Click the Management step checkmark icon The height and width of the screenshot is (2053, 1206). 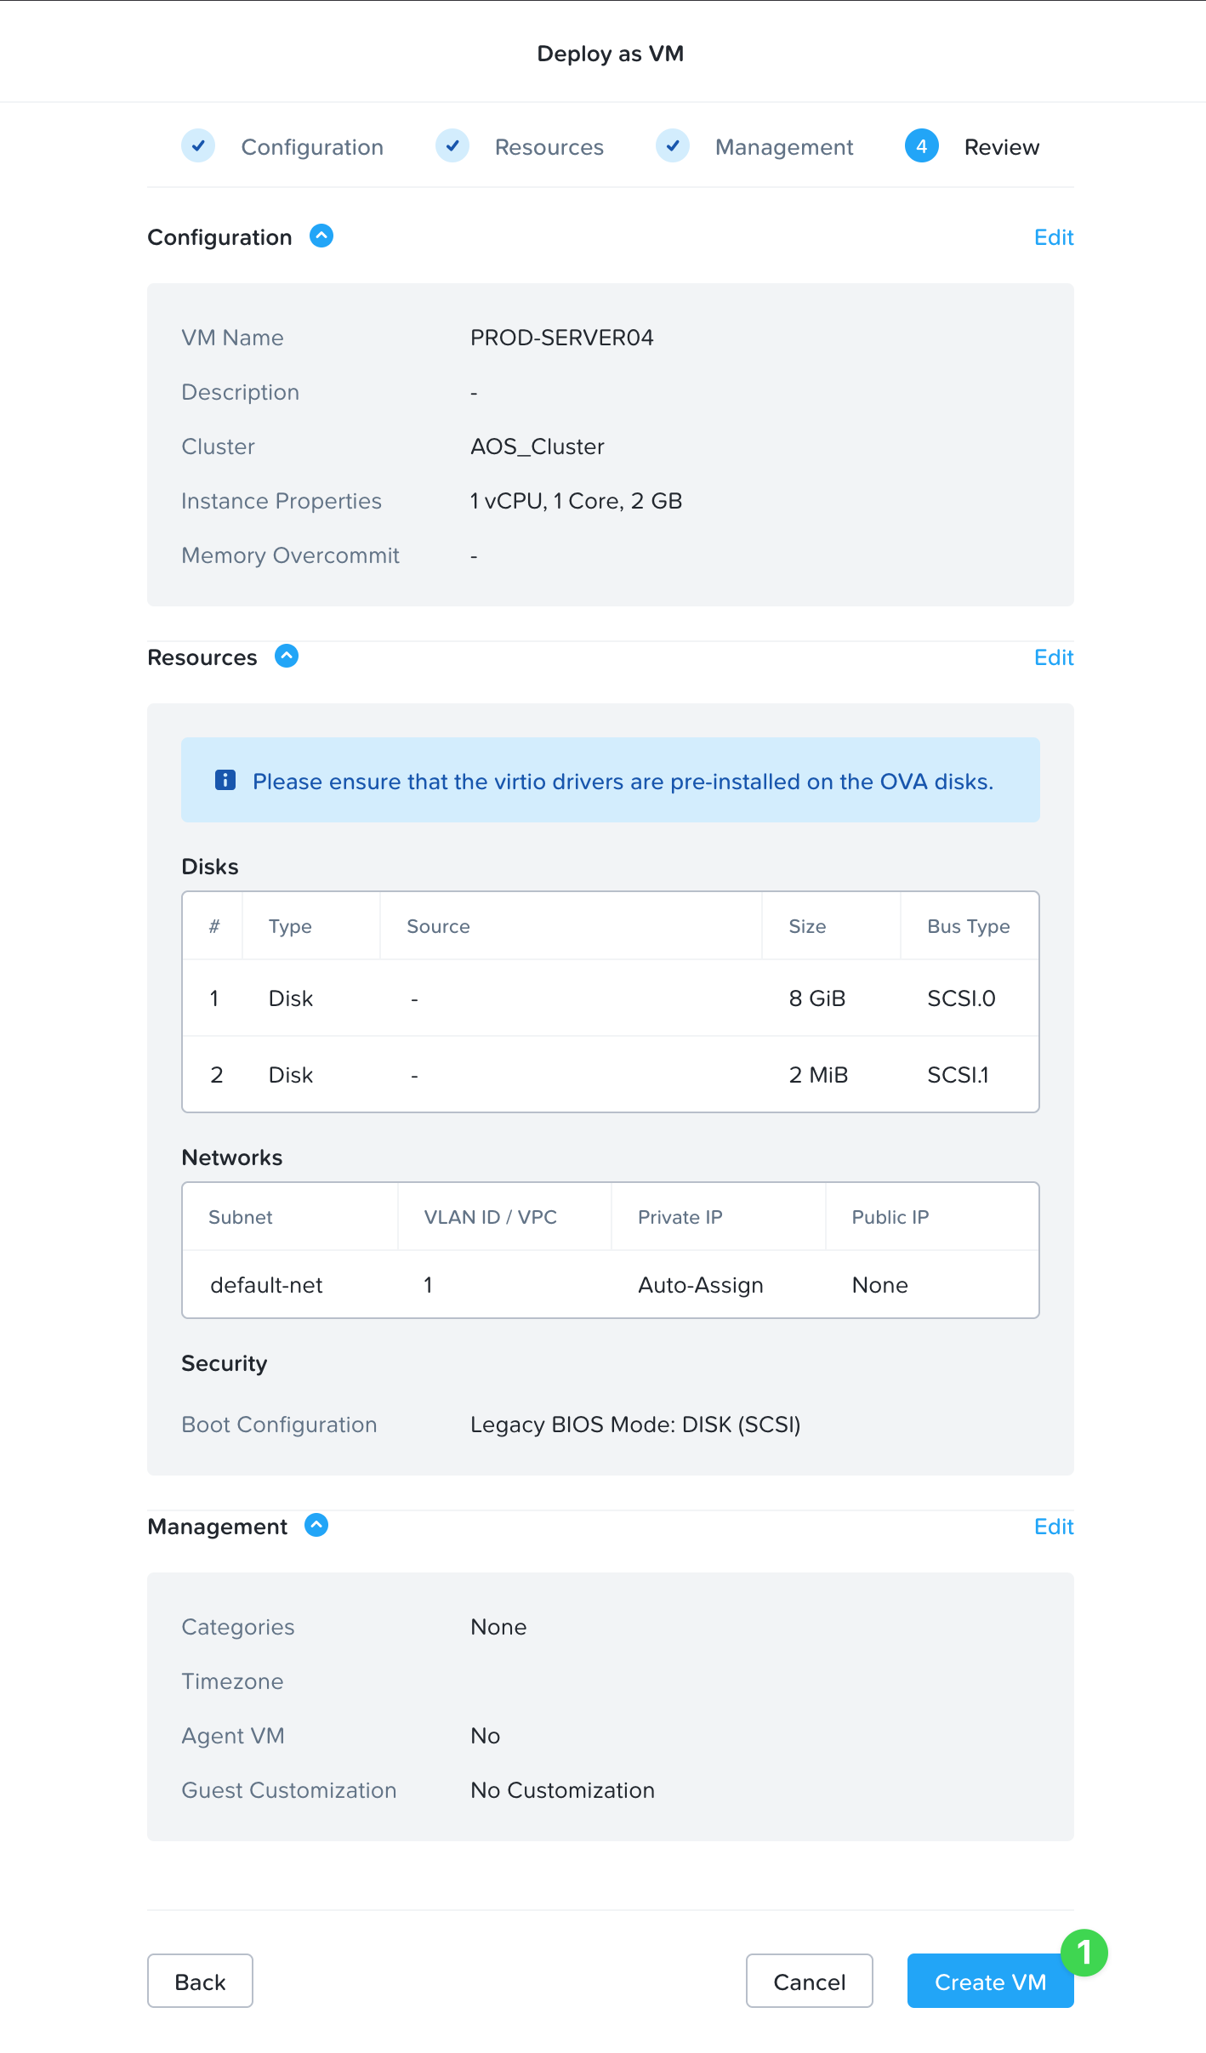[x=673, y=146]
